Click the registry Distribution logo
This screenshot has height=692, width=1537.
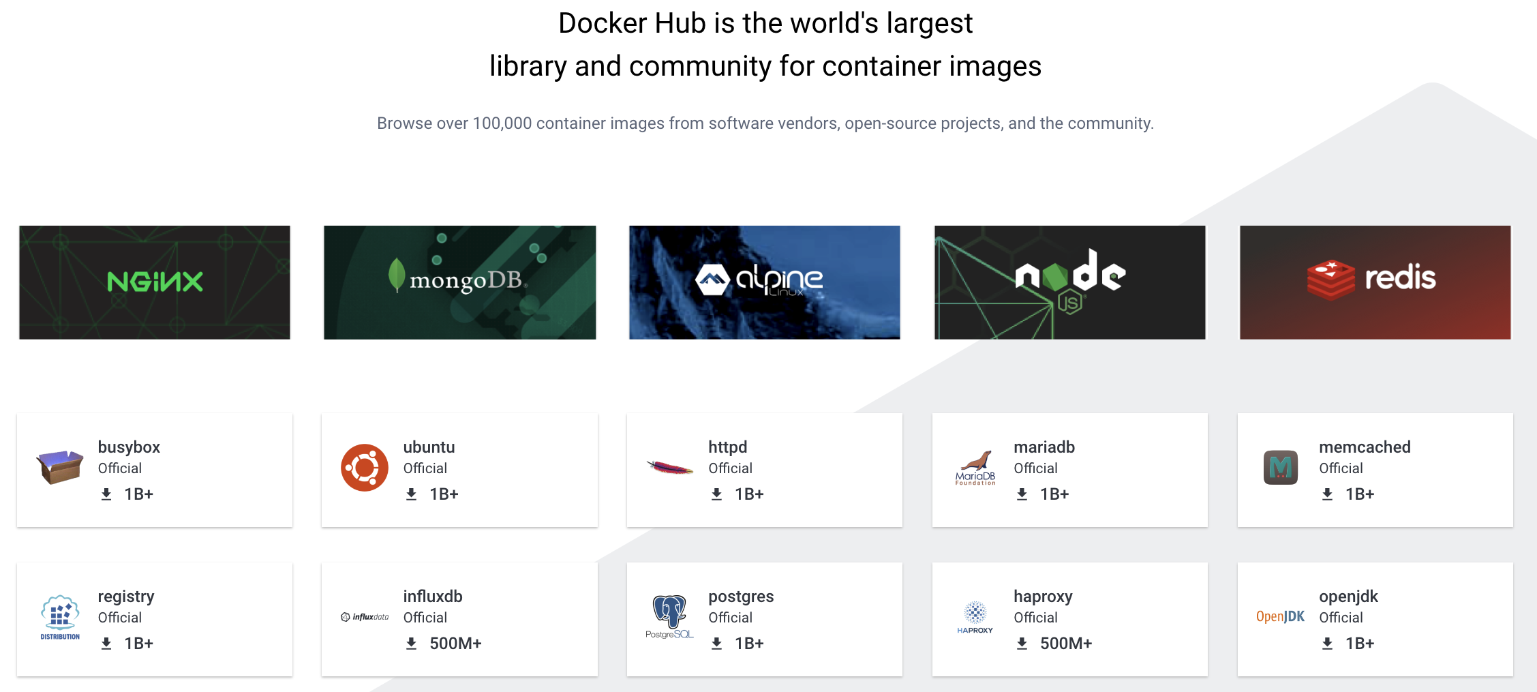(x=60, y=617)
